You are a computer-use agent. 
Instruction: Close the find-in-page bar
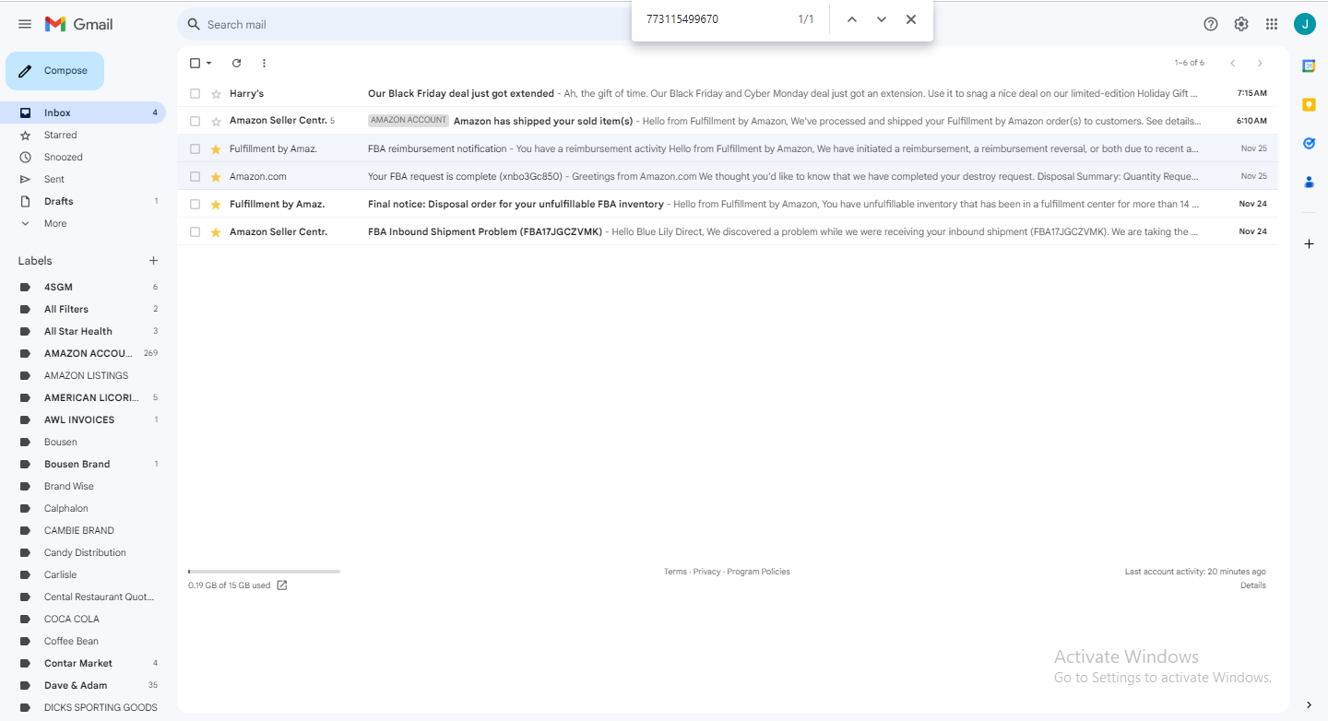click(x=911, y=19)
